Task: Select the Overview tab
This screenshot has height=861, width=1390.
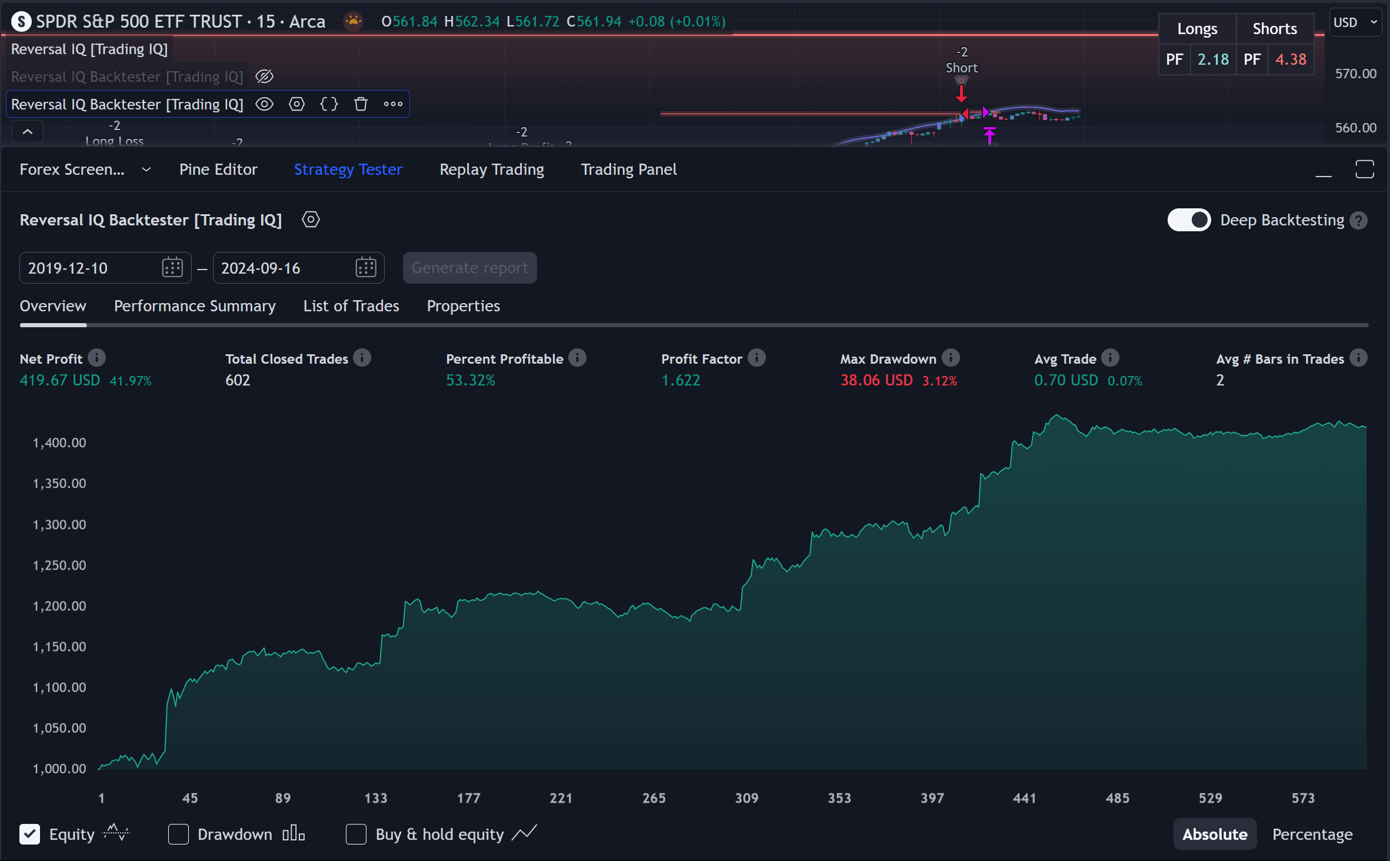Action: click(53, 306)
